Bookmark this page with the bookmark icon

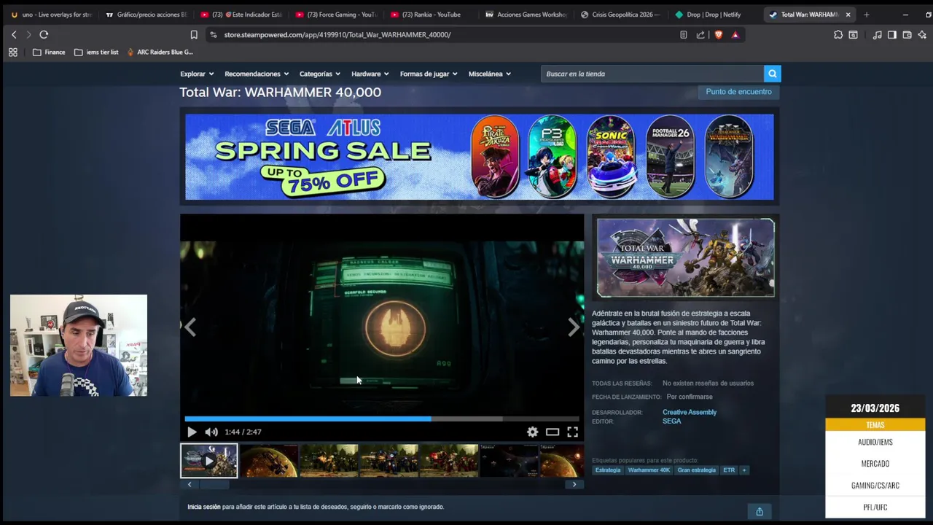point(194,34)
